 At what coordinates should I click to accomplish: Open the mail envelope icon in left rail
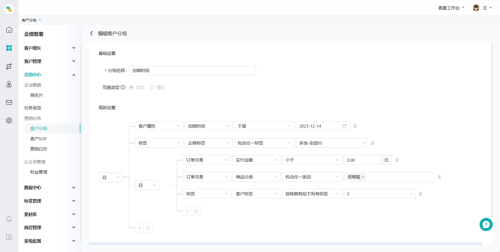tap(9, 102)
